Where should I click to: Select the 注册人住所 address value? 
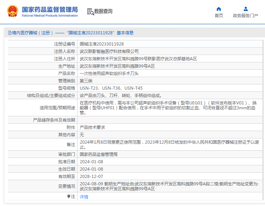[x=138, y=59]
